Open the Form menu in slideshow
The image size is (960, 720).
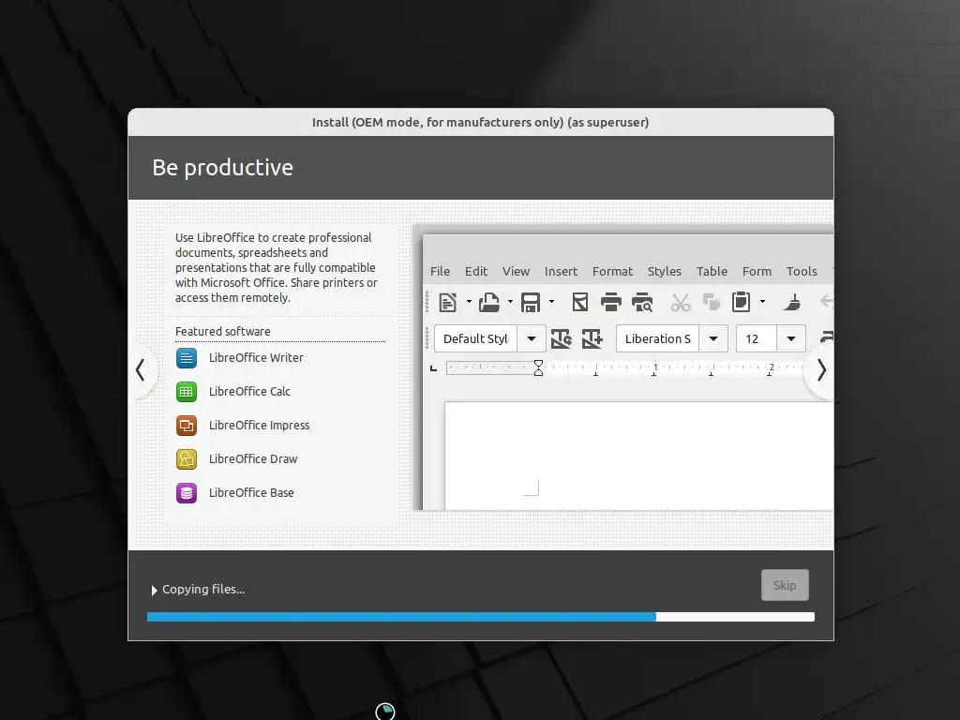click(757, 271)
